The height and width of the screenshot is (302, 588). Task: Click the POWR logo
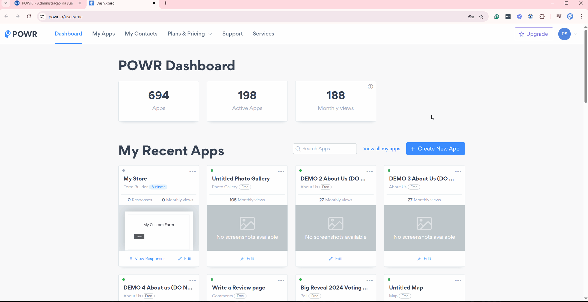(21, 34)
